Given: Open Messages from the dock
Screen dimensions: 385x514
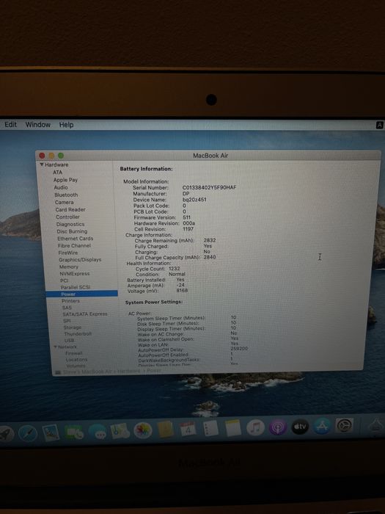Looking at the screenshot, I should click(x=98, y=432).
